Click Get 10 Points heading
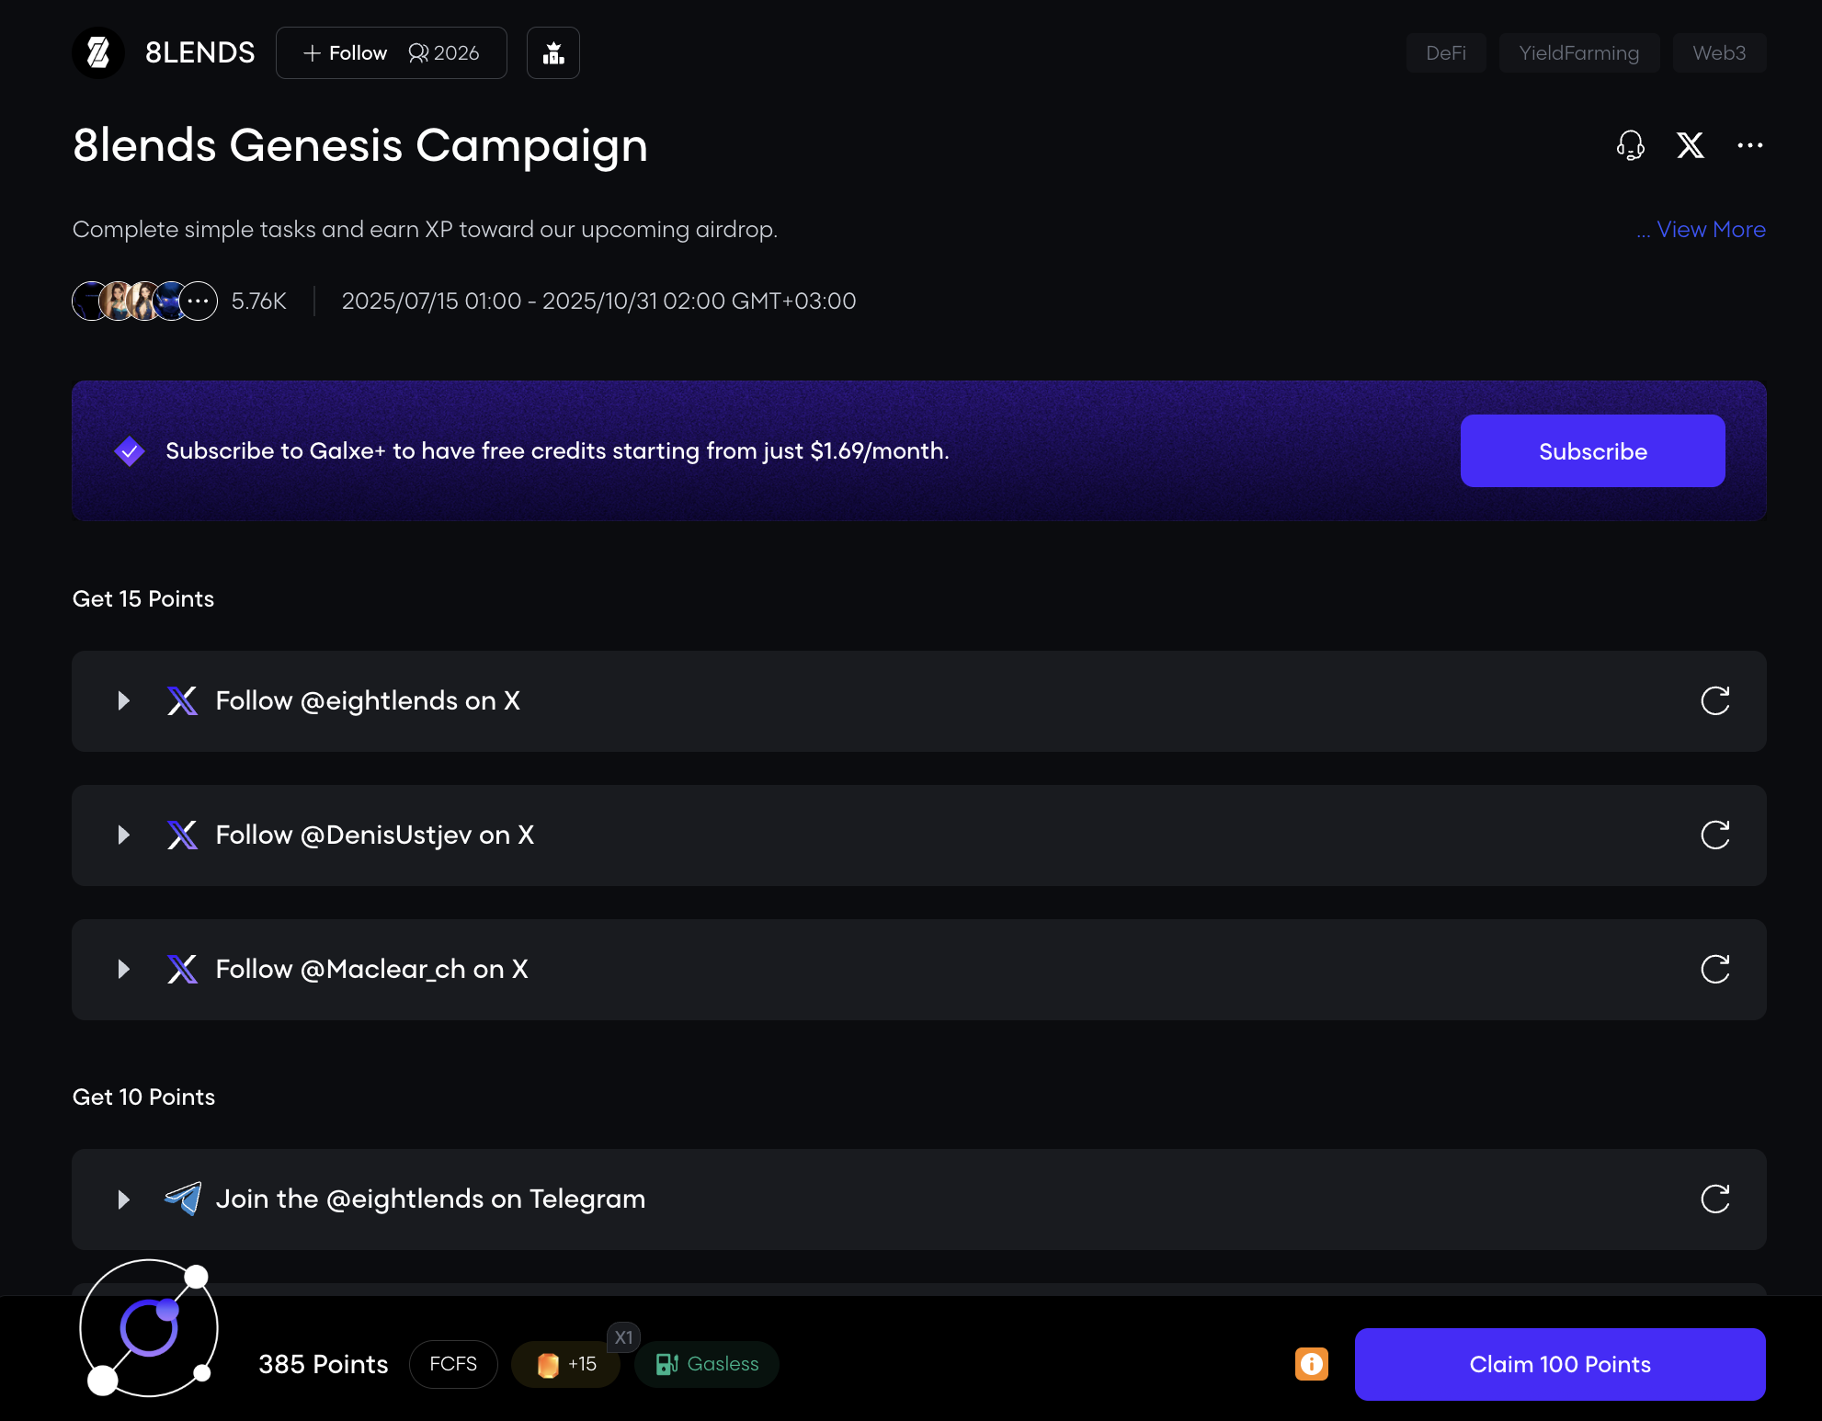The height and width of the screenshot is (1421, 1822). coord(143,1097)
